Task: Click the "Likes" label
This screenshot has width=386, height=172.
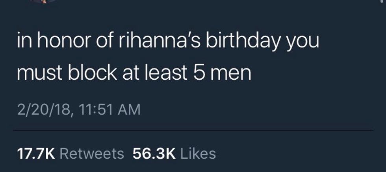Action: (198, 154)
